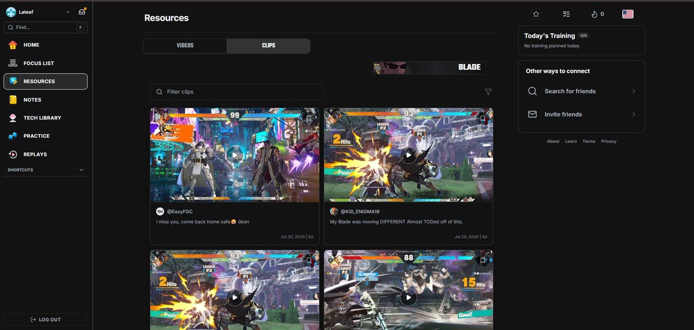694x330 pixels.
Task: Click the avatar next to @KiD_ENiGMA19
Action: click(334, 212)
